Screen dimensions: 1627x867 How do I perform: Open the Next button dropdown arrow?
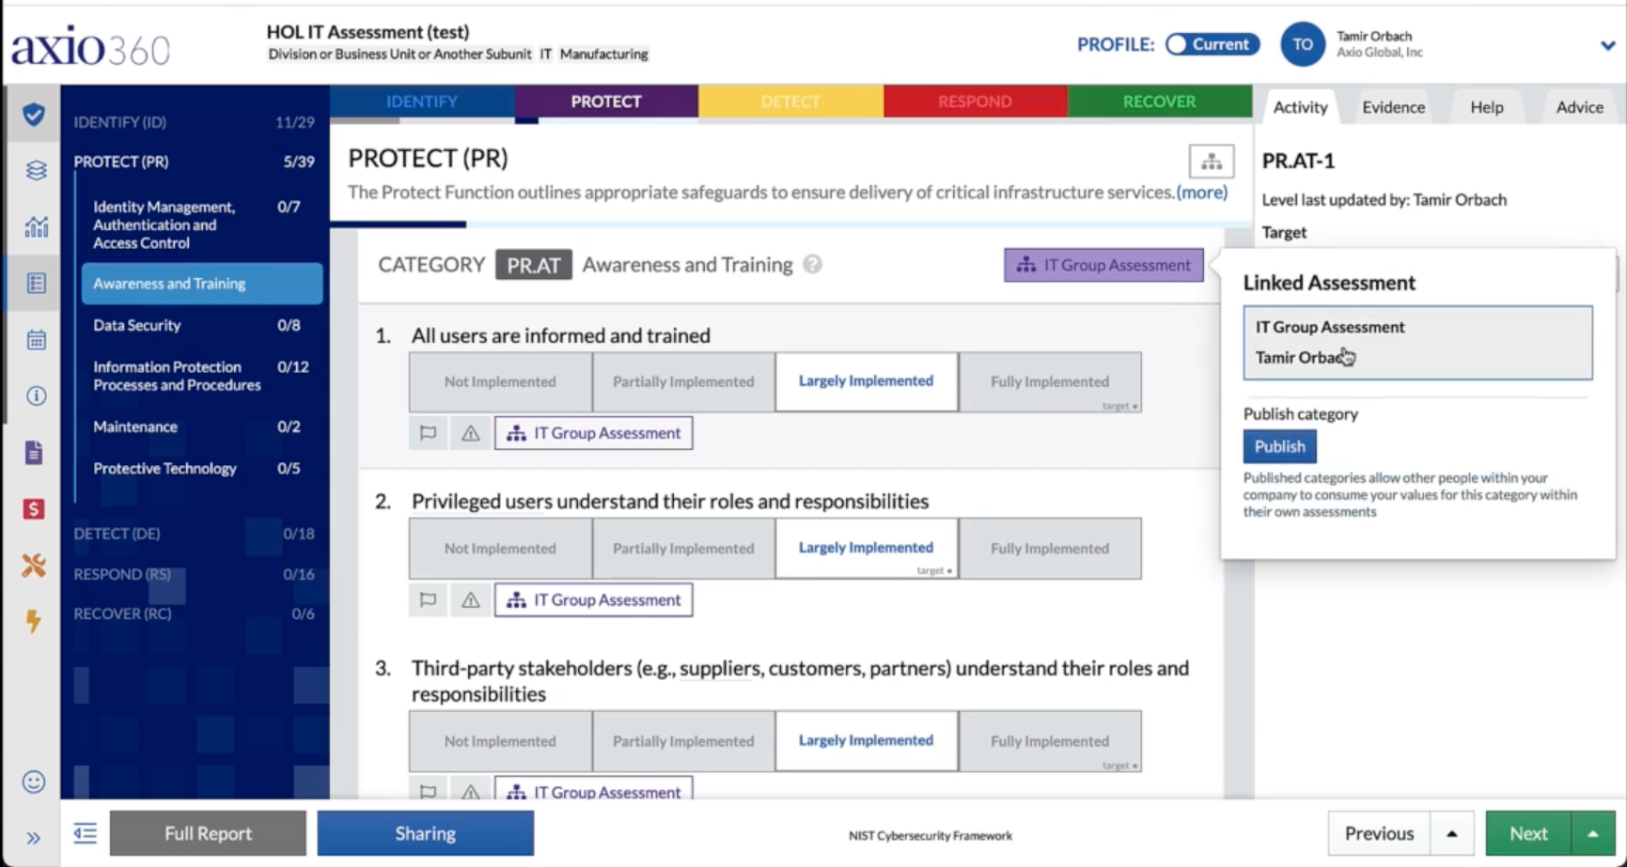tap(1592, 833)
